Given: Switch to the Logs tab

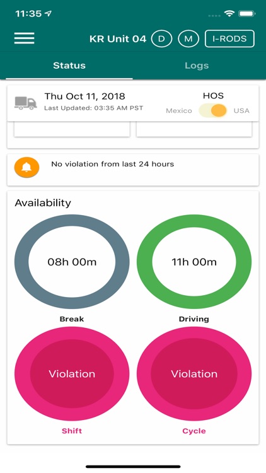Looking at the screenshot, I should pyautogui.click(x=197, y=66).
